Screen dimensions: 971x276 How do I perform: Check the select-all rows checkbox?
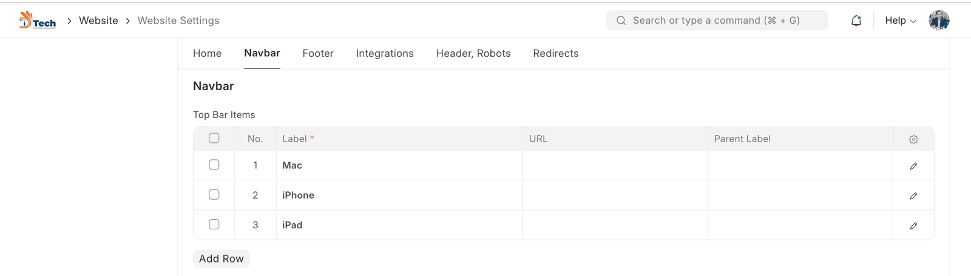(x=214, y=138)
